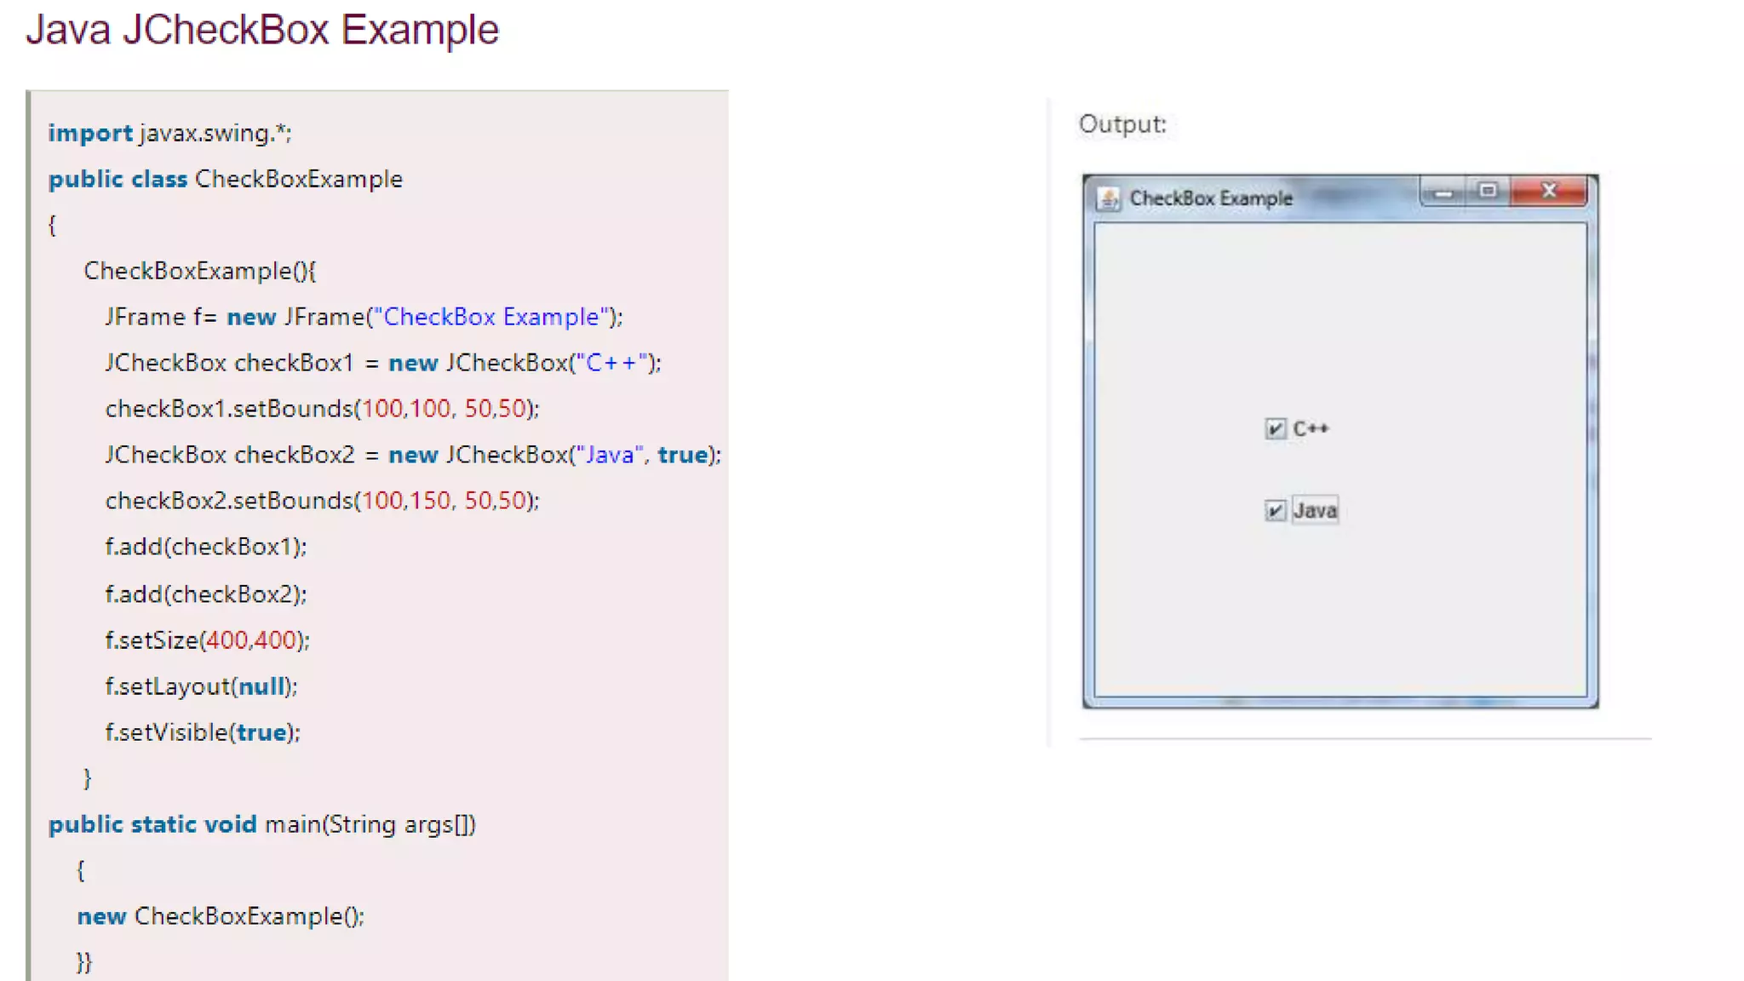The width and height of the screenshot is (1744, 981).
Task: Click the C++ checkbox label text
Action: pyautogui.click(x=1311, y=428)
